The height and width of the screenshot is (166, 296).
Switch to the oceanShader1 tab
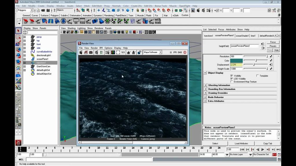coord(242,36)
